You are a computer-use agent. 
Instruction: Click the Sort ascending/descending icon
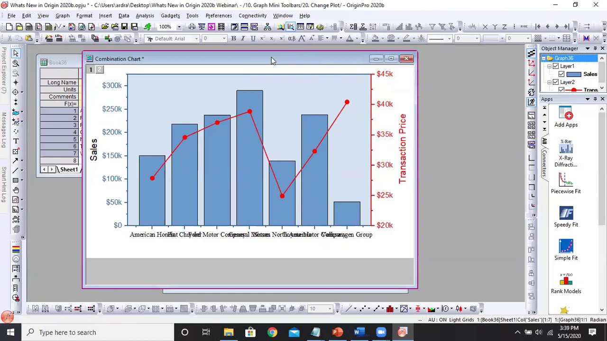point(373,27)
